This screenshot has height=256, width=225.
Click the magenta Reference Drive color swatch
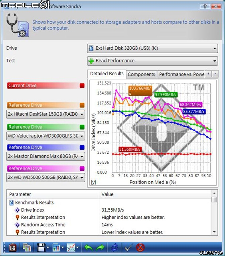pos(82,168)
